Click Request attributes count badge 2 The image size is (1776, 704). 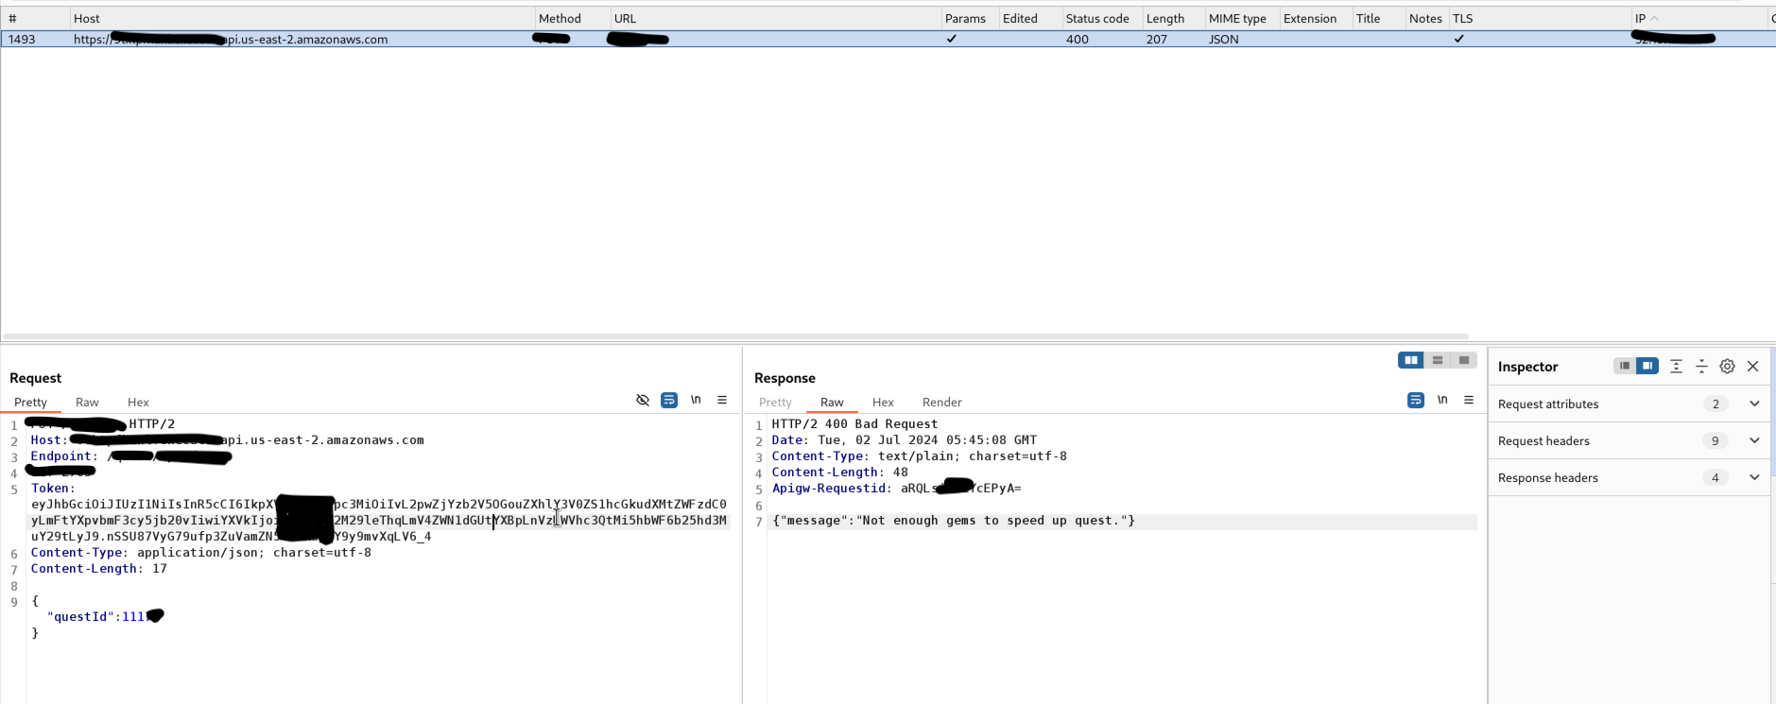pyautogui.click(x=1716, y=404)
